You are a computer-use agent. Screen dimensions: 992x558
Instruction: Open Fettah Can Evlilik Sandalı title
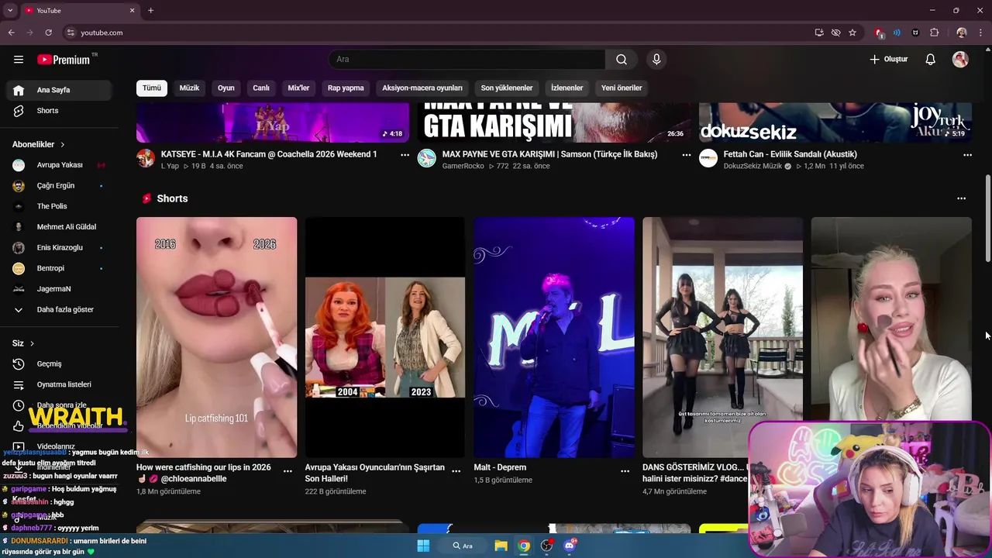coord(790,154)
